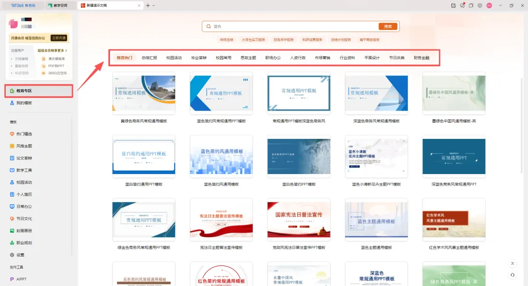
Task: Switch to the 职场办公 tab
Action: (x=273, y=58)
